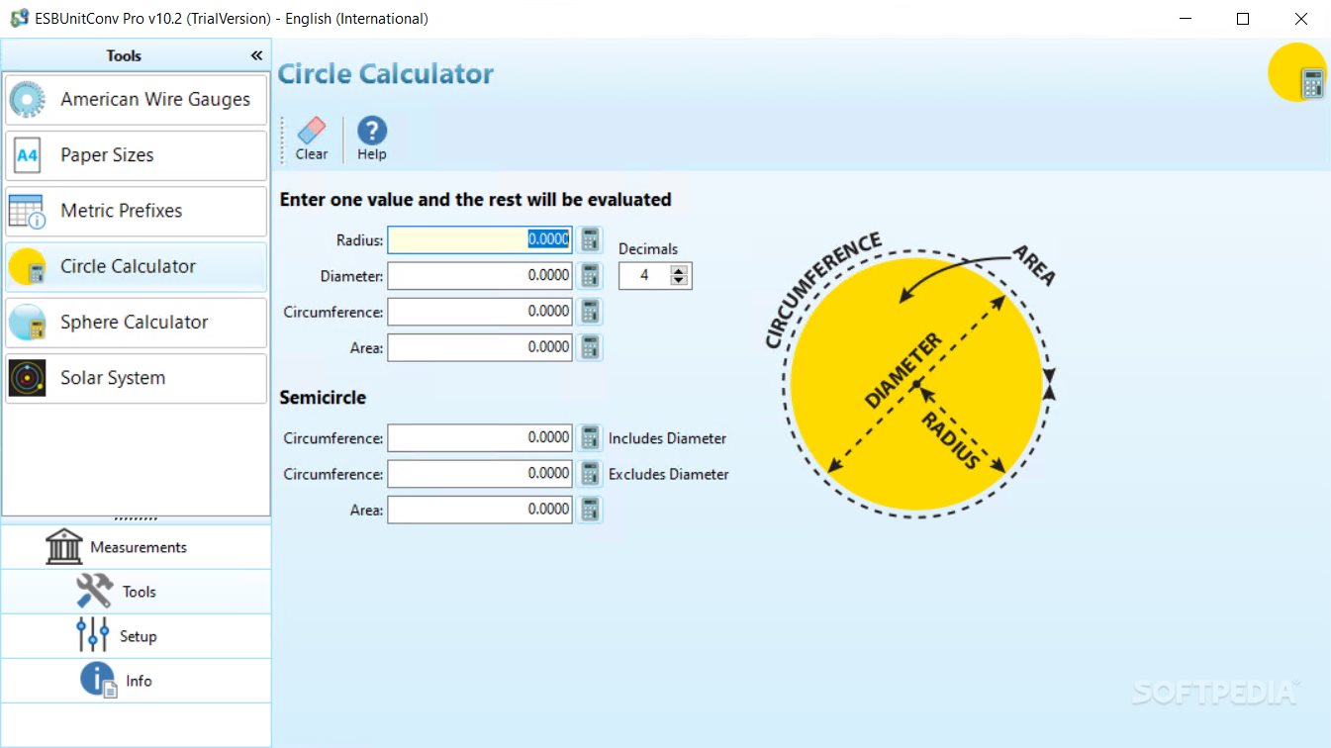Click the Circle Calculator heading text

[385, 74]
